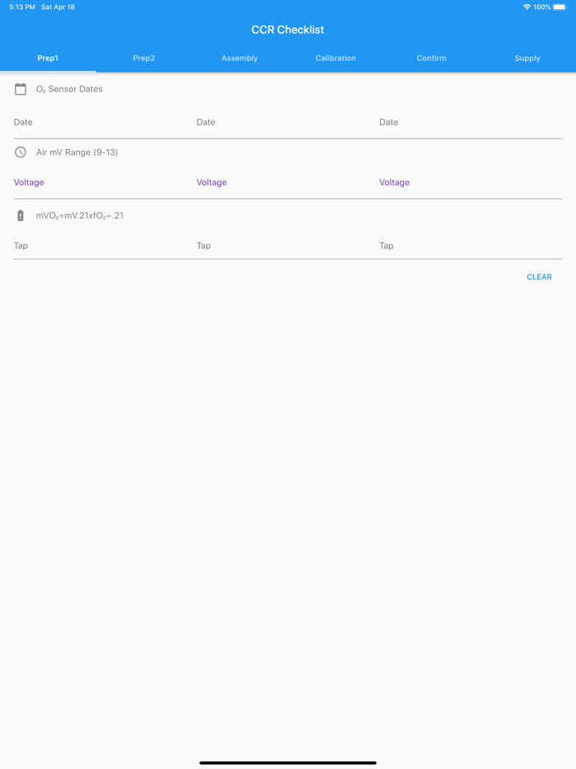Select the Confirm tab

[431, 58]
